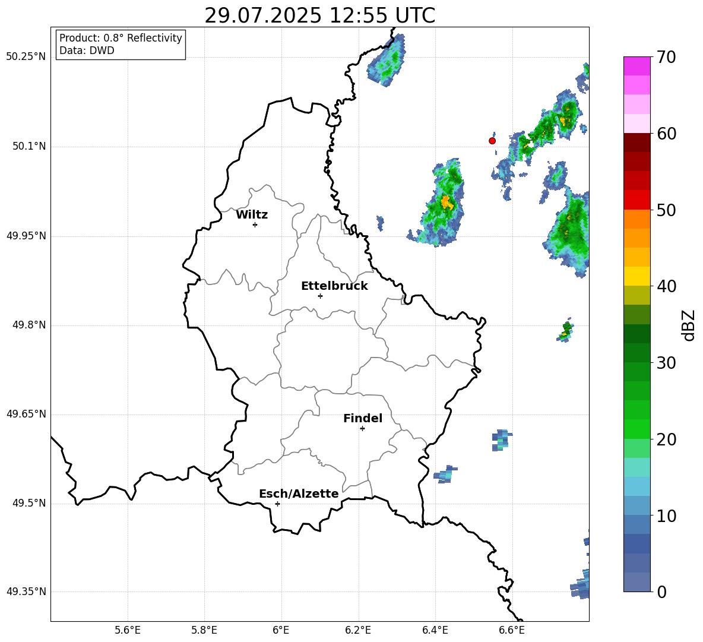Image resolution: width=703 pixels, height=642 pixels.
Task: Click the 49.95°N latitude label
Action: point(26,236)
